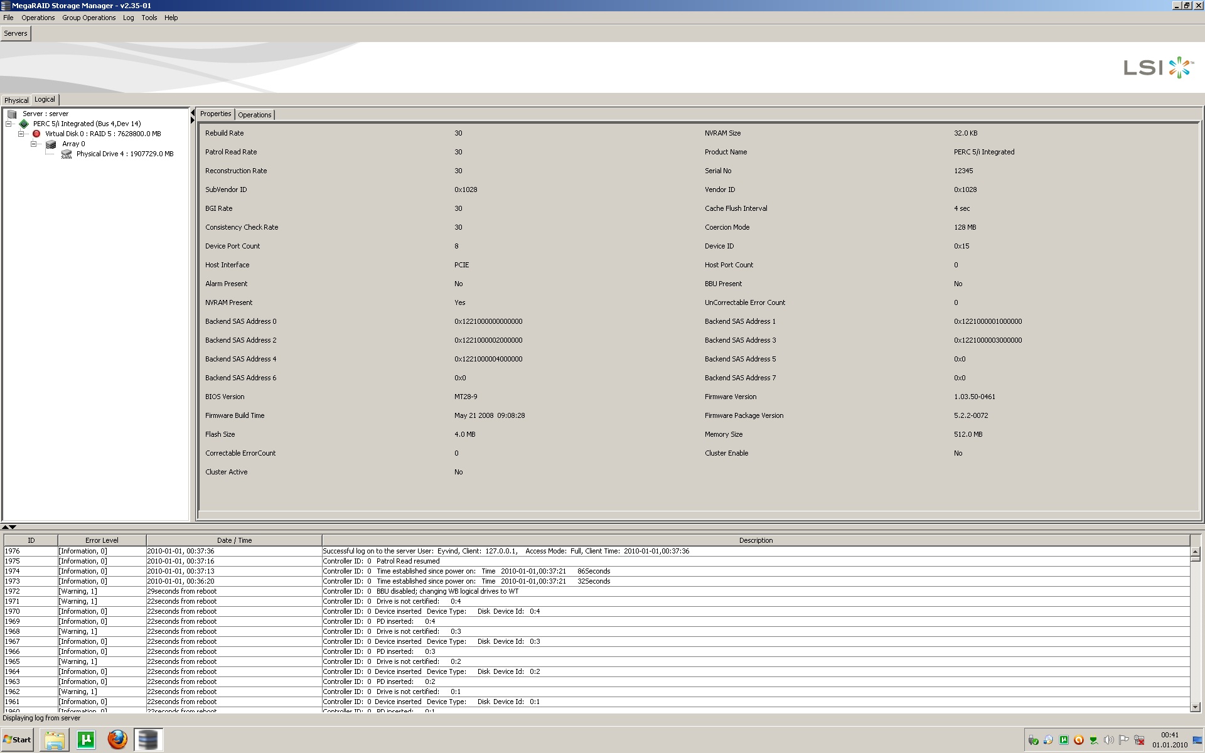The height and width of the screenshot is (753, 1205).
Task: Click the Memory Size value 512.0 MB
Action: click(x=968, y=434)
